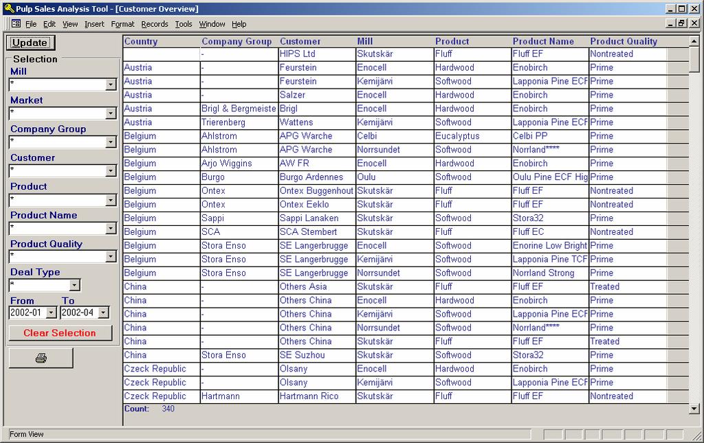This screenshot has width=704, height=443.
Task: Click the Lapponia Pine TCF product name cell
Action: (x=550, y=259)
